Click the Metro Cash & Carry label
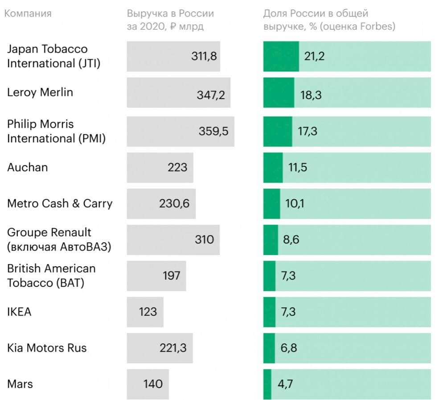This screenshot has width=439, height=400. (60, 203)
